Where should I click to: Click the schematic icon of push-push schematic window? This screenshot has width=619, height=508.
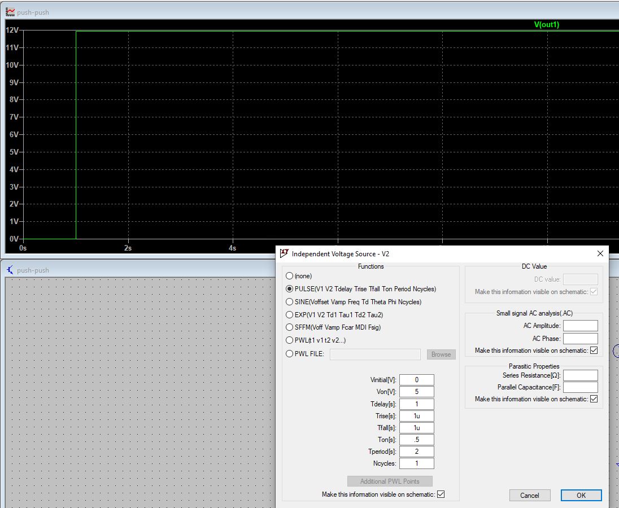tap(10, 270)
